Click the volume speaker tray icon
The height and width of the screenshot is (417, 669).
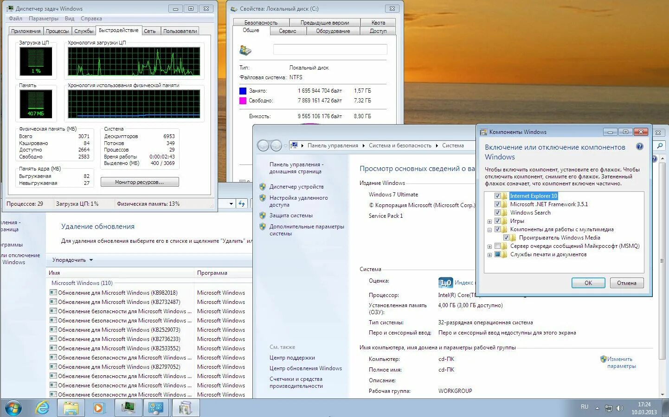pyautogui.click(x=619, y=408)
